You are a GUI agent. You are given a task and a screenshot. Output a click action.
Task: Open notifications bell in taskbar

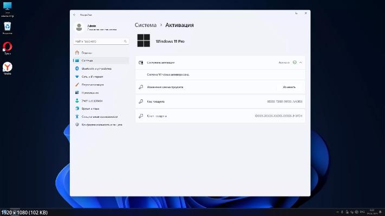[380, 212]
